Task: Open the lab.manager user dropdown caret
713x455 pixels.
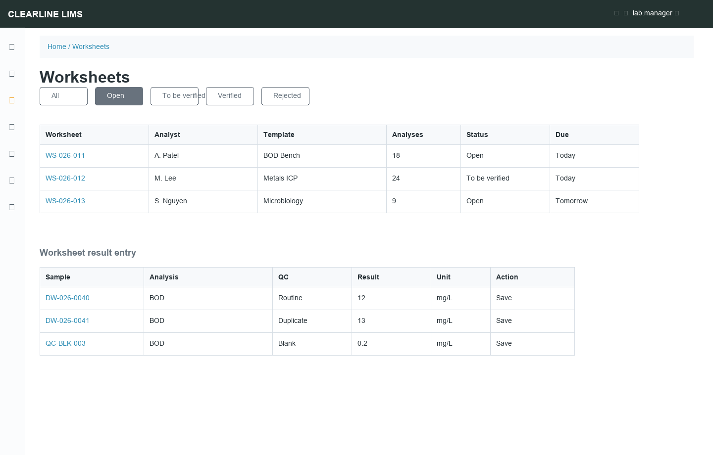Action: 677,13
